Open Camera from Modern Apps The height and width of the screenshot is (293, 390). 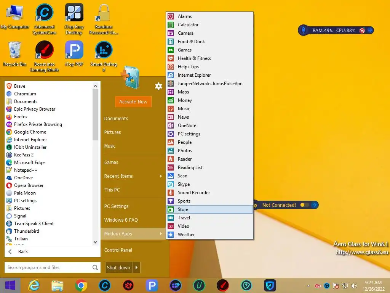tap(210, 33)
